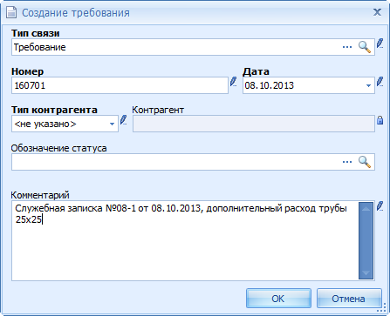Click the pencil icon beside Тип связи field
The image size is (390, 316).
380,44
